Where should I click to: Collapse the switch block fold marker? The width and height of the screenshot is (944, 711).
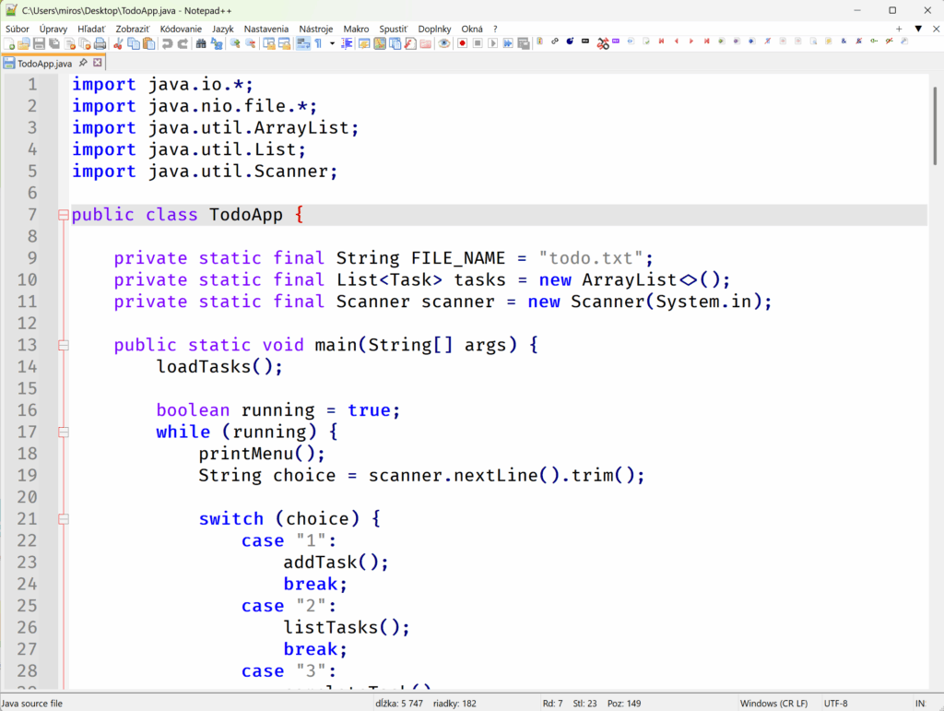[x=64, y=519]
